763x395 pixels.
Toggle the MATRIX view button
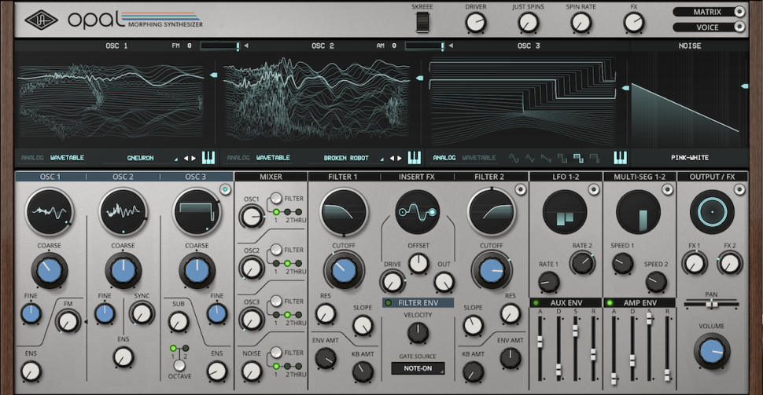click(x=710, y=12)
